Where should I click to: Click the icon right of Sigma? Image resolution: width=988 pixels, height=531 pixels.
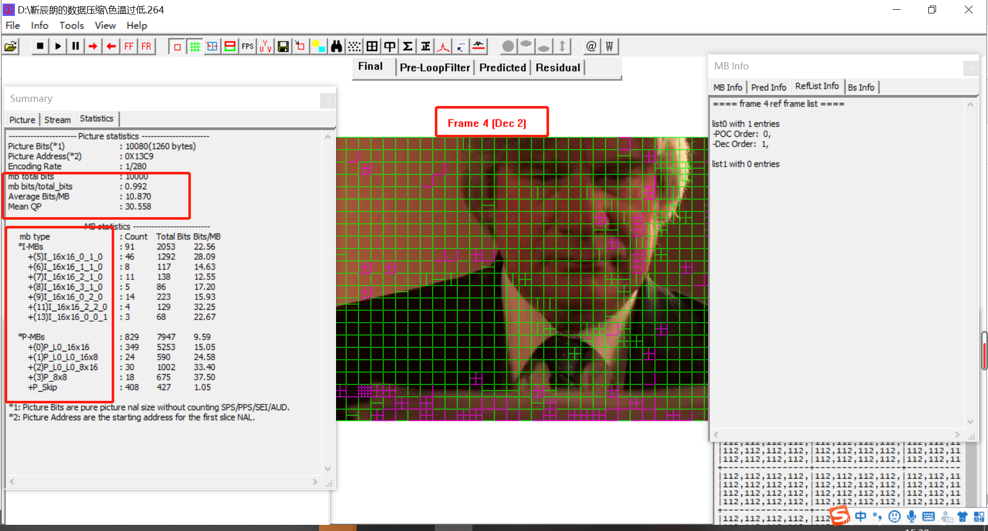tap(425, 47)
